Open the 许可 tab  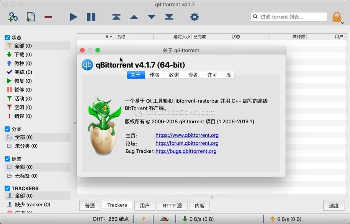(x=212, y=75)
